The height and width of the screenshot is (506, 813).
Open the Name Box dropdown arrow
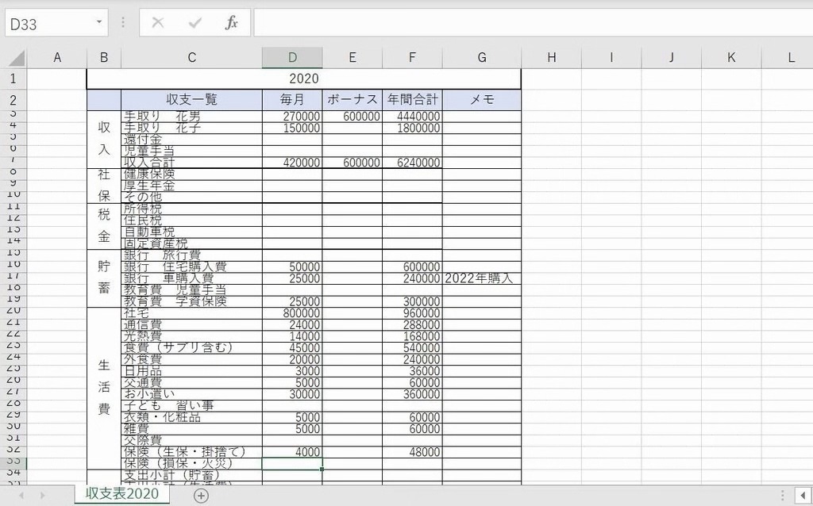pyautogui.click(x=99, y=23)
